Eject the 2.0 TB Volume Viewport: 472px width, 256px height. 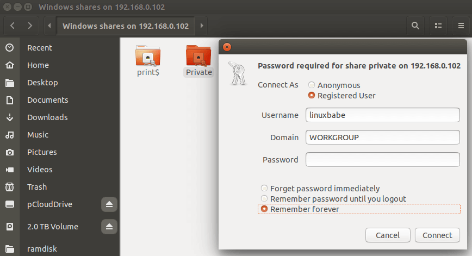point(109,226)
